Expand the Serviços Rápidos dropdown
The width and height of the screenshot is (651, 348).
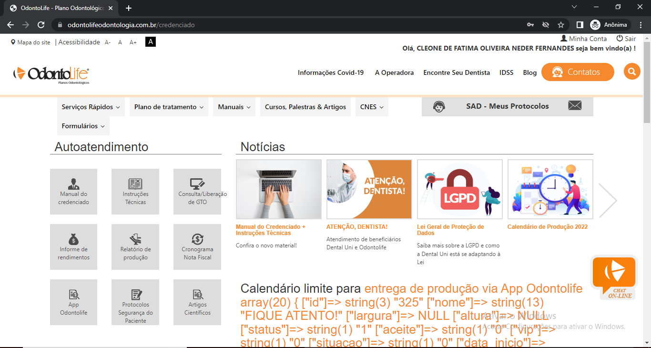click(x=91, y=107)
